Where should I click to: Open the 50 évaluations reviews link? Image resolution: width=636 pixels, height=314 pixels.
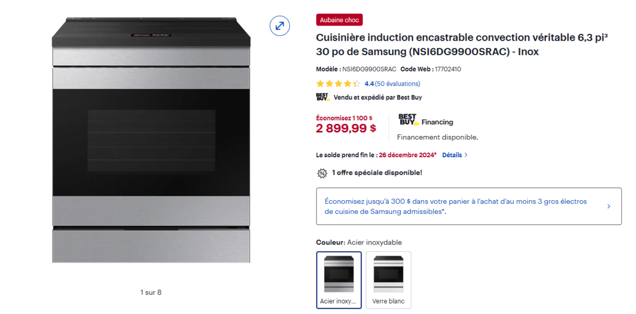coord(397,84)
